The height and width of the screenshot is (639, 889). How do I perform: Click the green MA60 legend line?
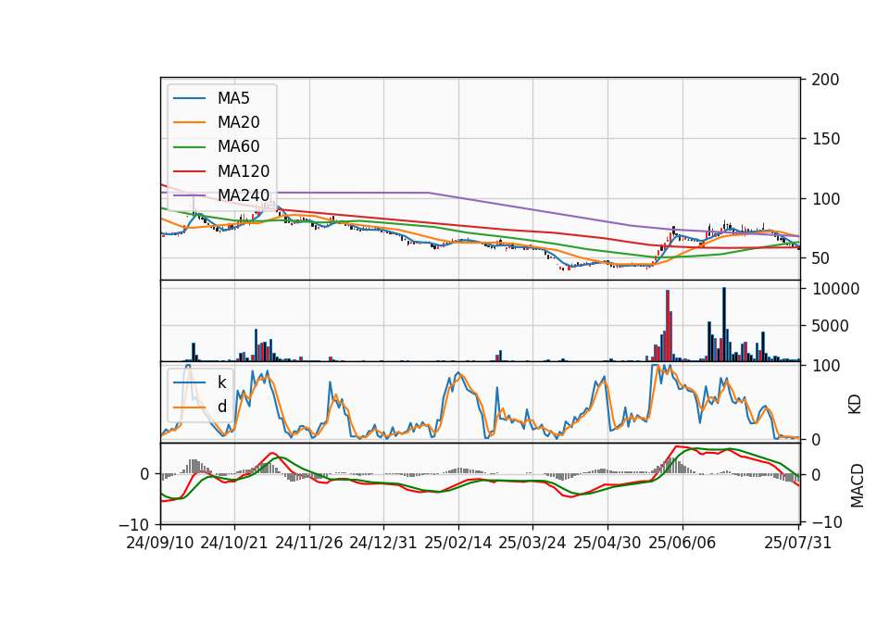(x=189, y=147)
